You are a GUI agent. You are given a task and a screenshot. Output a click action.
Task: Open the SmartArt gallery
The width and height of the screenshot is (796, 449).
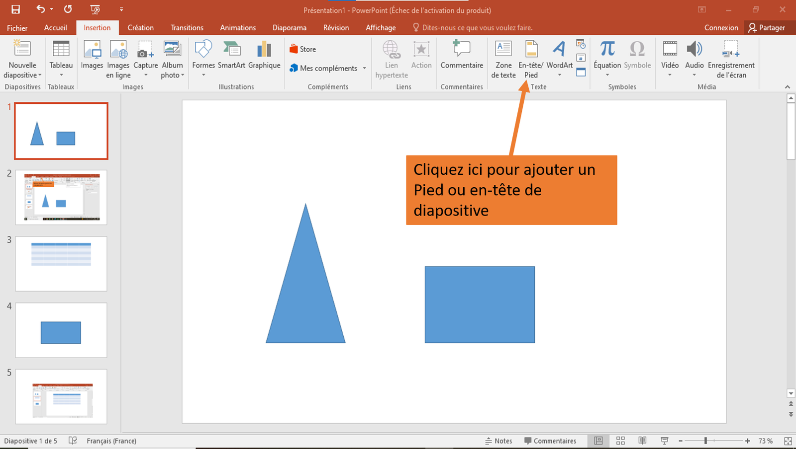pos(231,55)
